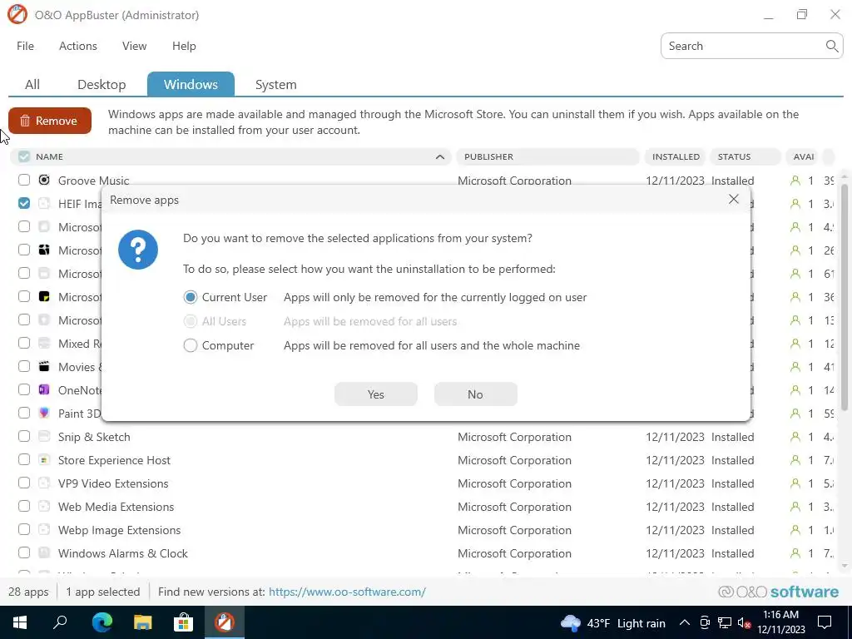Click the user icon in Snip & Sketch row
Screen dimensions: 852x639
click(795, 437)
